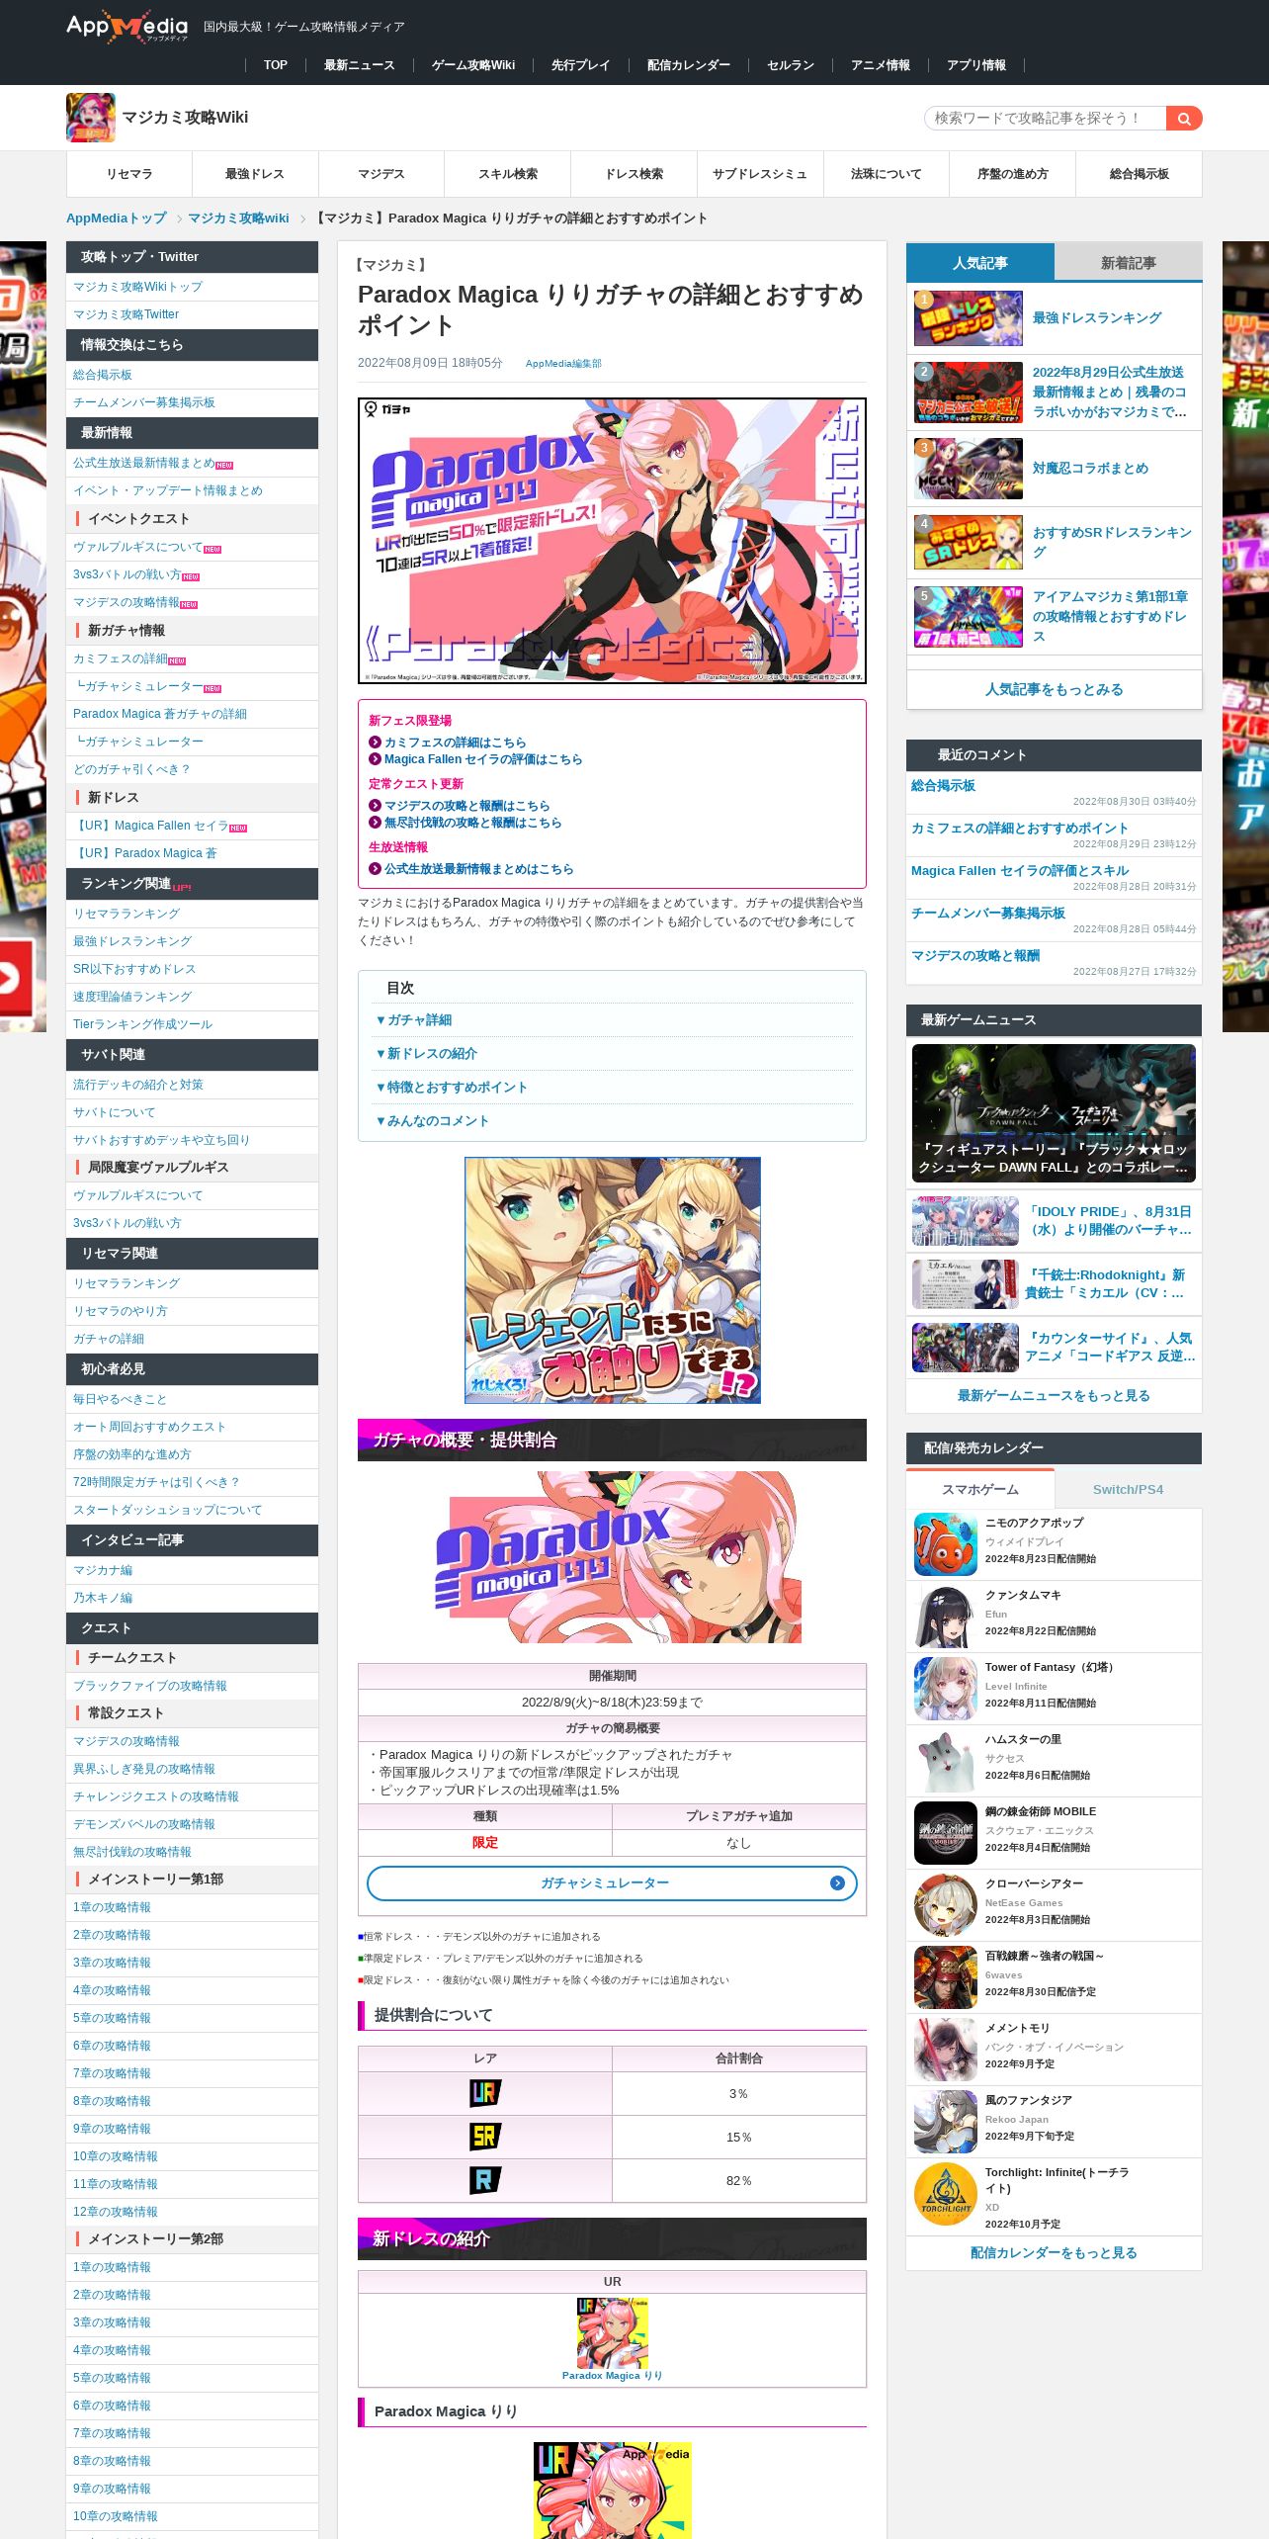1269x2539 pixels.
Task: Open クァンタムマキ app icon
Action: click(946, 1617)
